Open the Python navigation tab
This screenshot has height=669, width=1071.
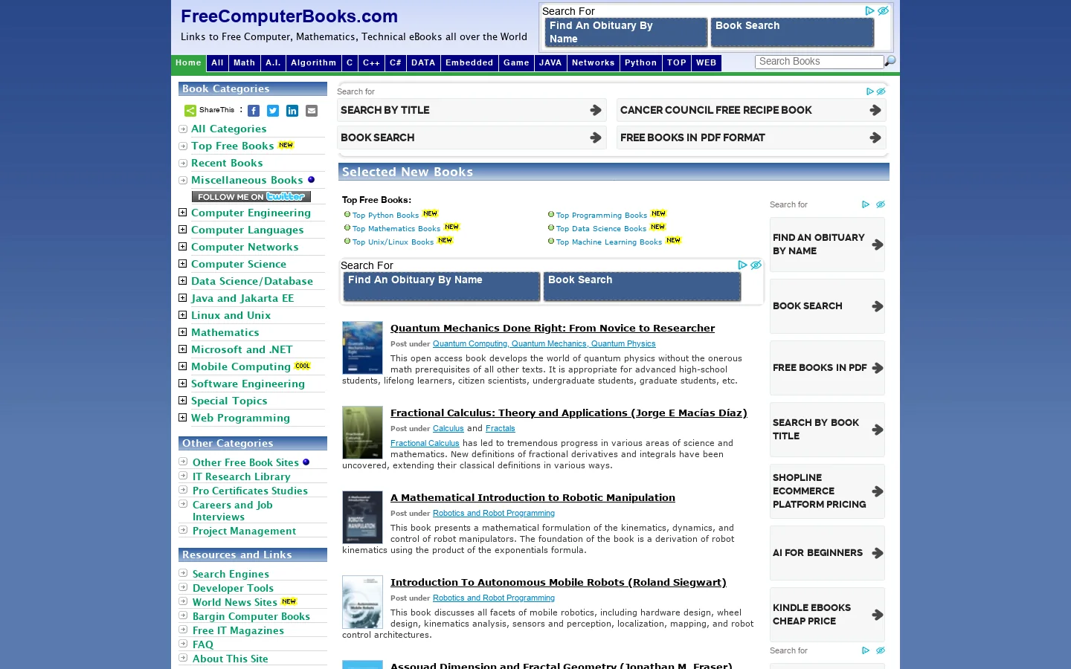coord(640,63)
